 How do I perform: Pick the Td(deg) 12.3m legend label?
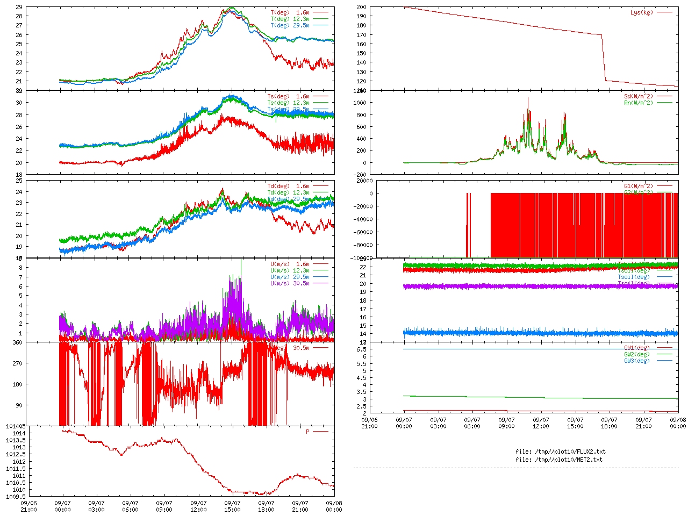289,192
